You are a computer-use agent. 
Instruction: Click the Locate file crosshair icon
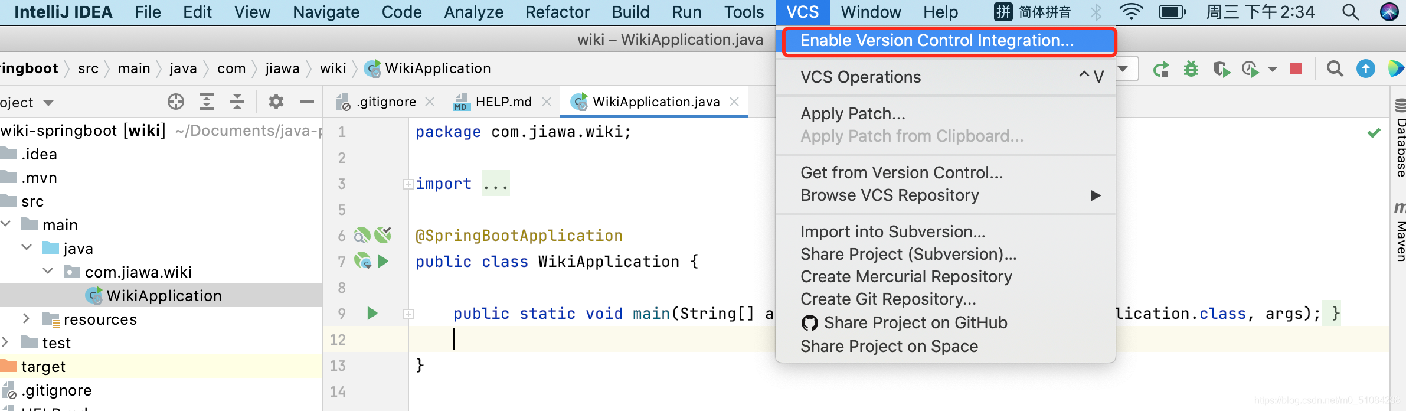[175, 102]
